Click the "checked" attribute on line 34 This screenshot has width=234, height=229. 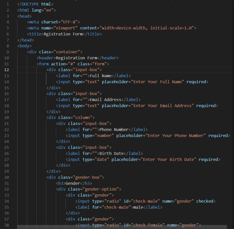(205, 201)
